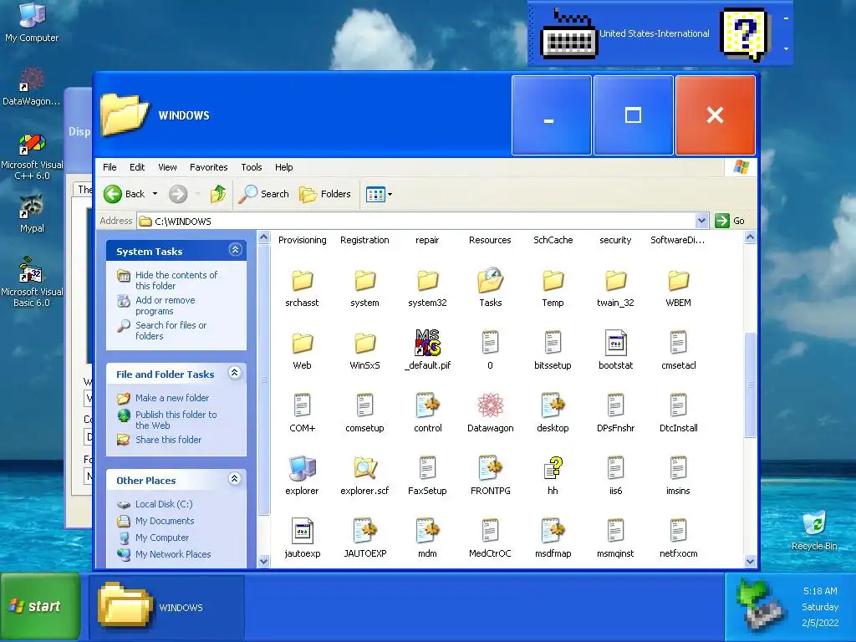
Task: Select the bootstat file icon
Action: [616, 344]
